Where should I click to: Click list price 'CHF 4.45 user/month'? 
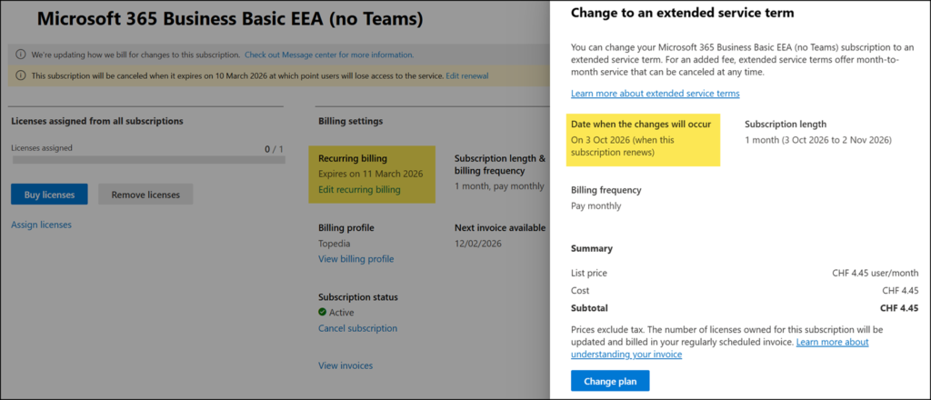point(876,273)
